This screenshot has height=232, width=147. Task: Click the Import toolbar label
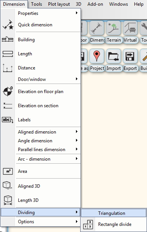113,68
